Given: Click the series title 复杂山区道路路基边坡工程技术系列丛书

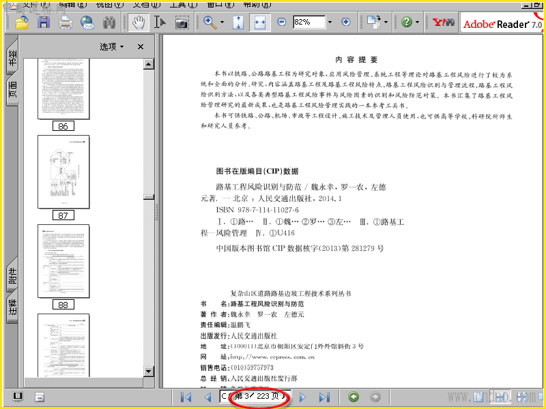Looking at the screenshot, I should (x=291, y=294).
